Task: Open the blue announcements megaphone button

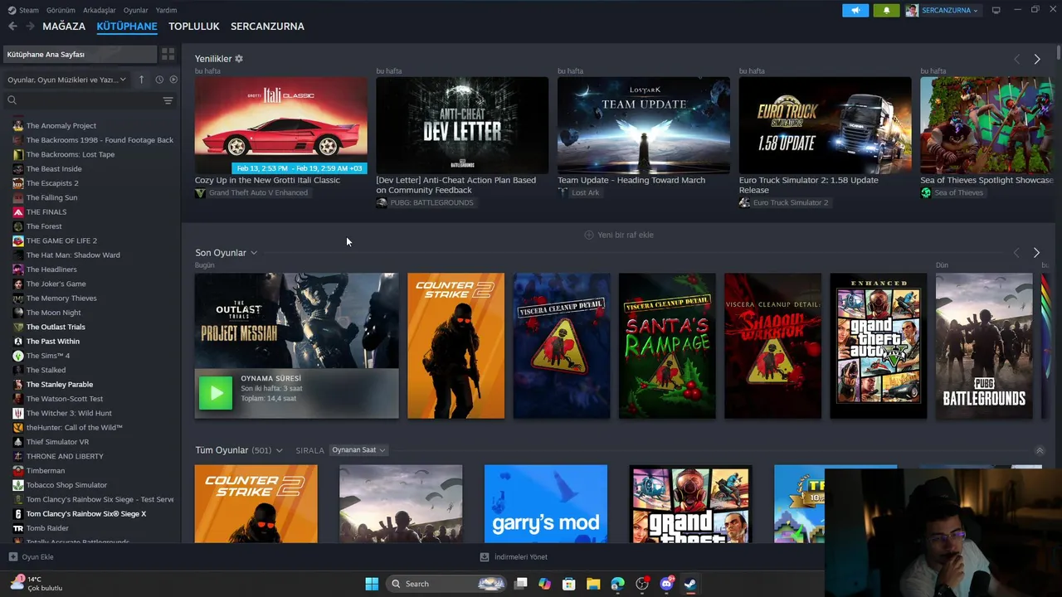Action: click(855, 10)
